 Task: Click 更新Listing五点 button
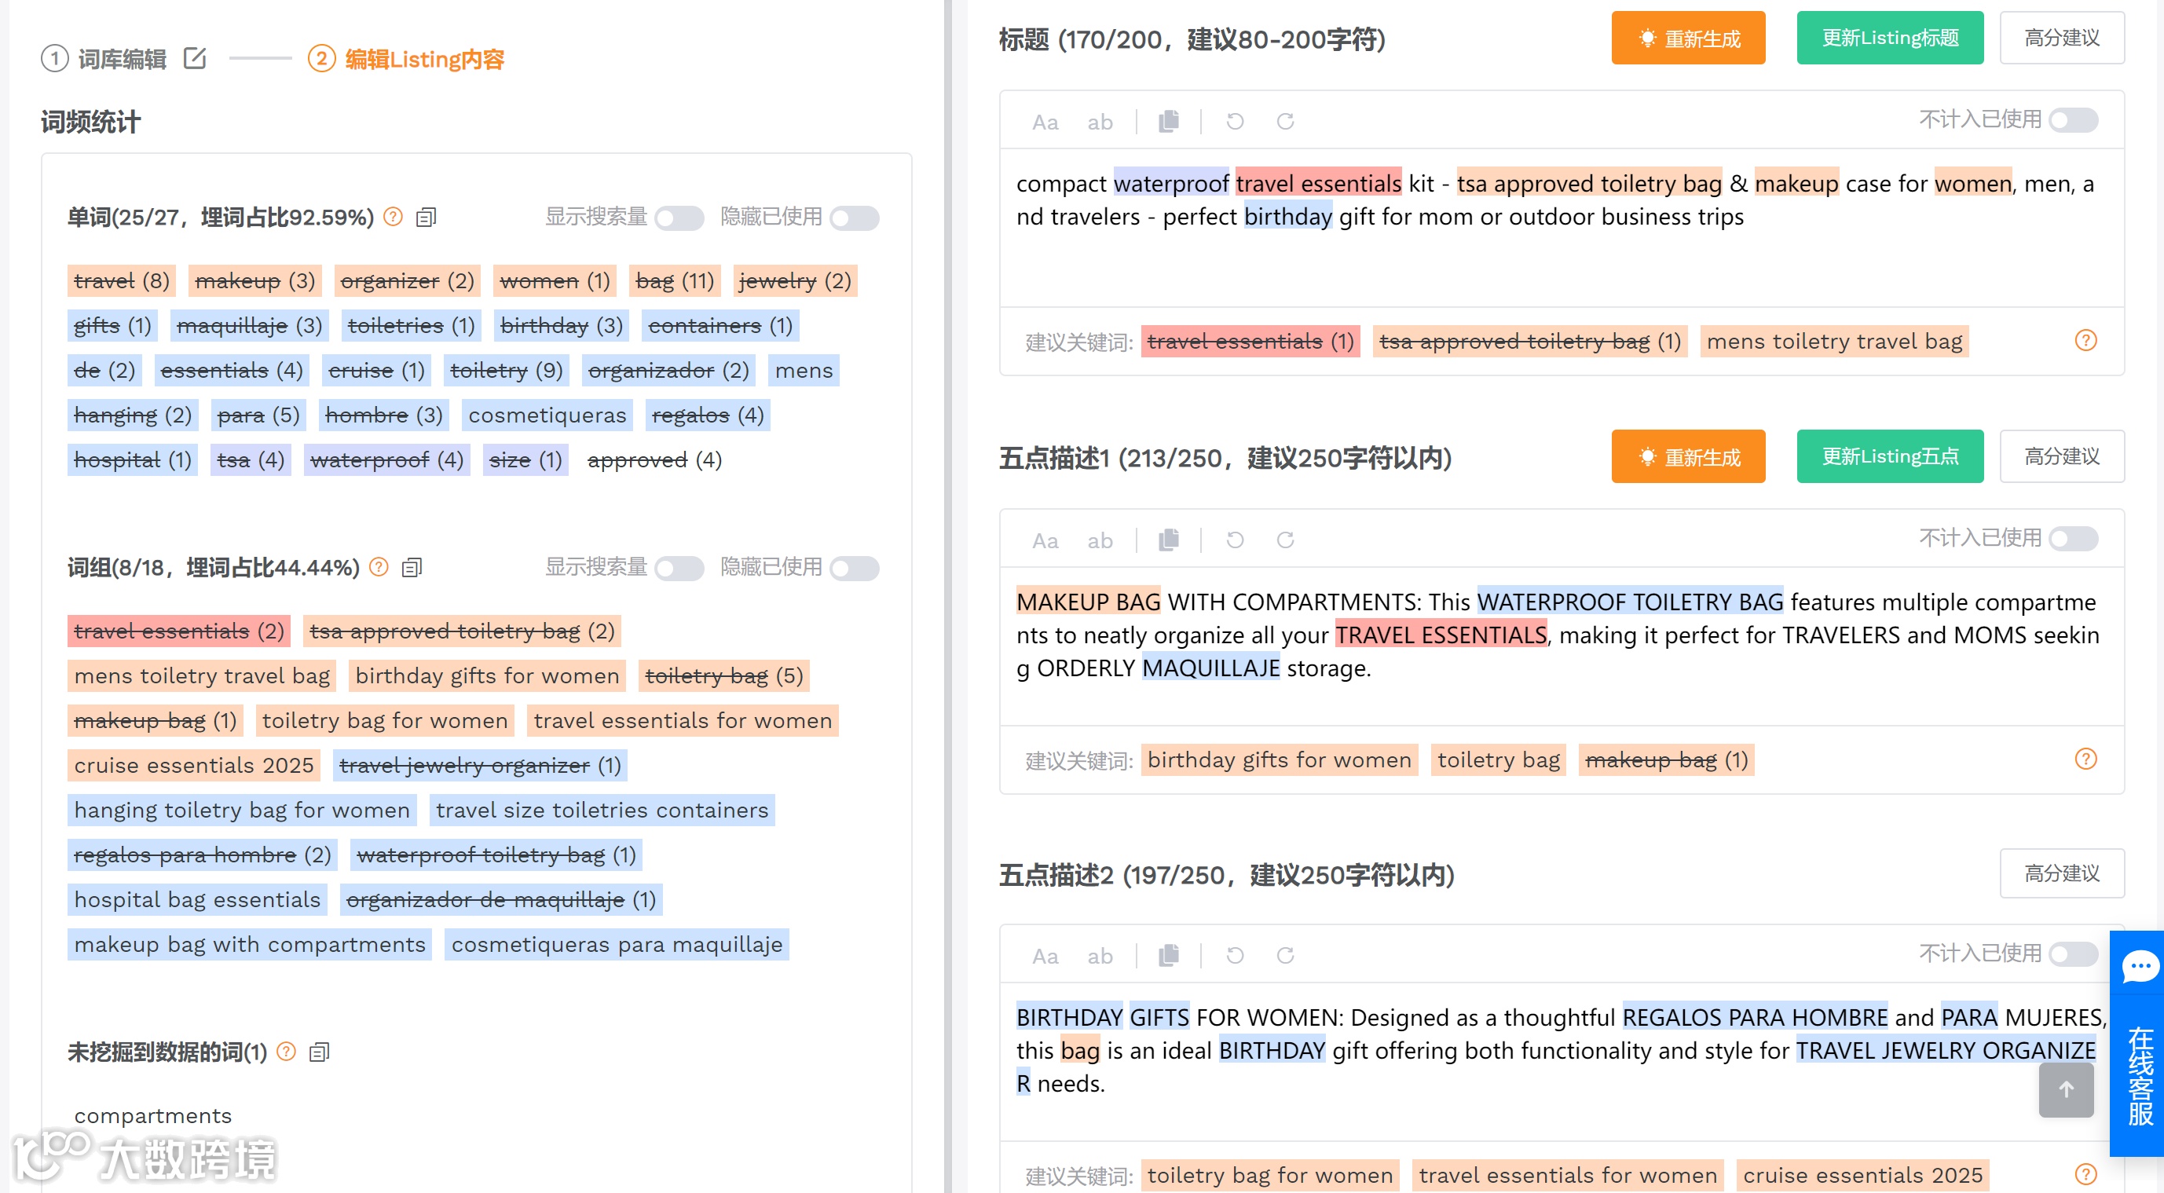(1889, 457)
